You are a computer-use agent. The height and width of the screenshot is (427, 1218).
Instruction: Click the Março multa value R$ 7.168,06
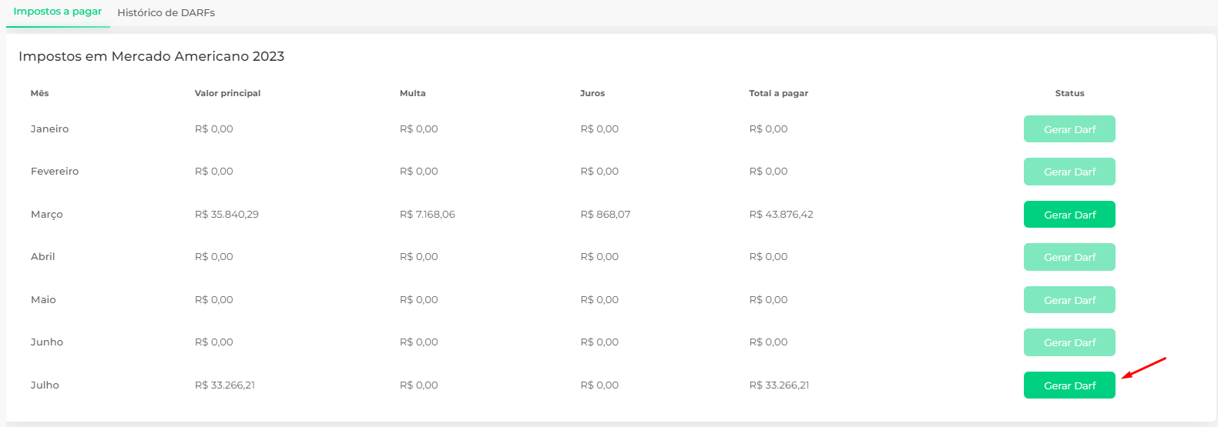click(x=428, y=215)
